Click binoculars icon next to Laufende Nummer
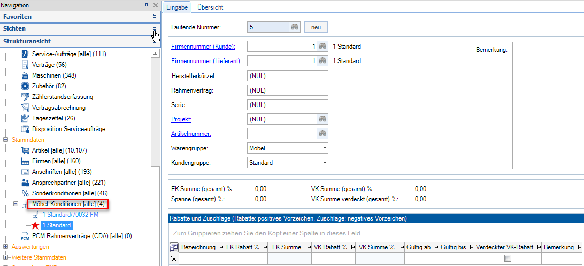Image resolution: width=584 pixels, height=266 pixels. [295, 27]
